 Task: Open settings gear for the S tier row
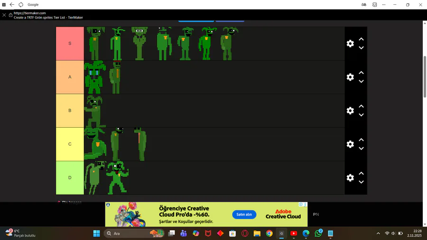click(x=350, y=44)
